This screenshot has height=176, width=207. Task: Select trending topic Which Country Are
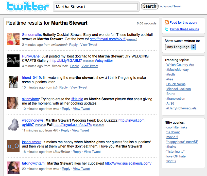180,65
